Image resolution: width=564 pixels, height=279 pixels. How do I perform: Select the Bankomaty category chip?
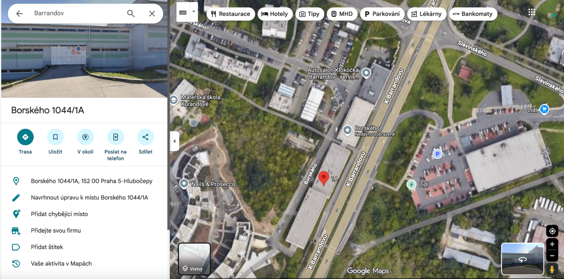[x=473, y=14]
